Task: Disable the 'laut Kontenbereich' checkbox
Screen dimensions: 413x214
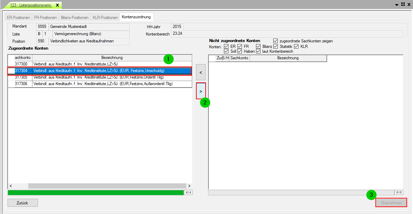Action: point(258,51)
